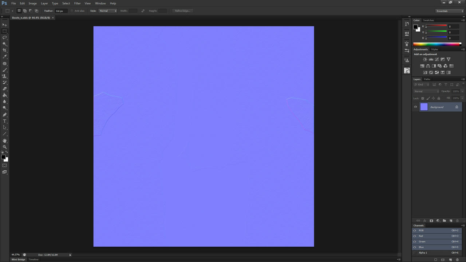Open the Essentials workspace dropdown
466x262 pixels.
coord(450,11)
